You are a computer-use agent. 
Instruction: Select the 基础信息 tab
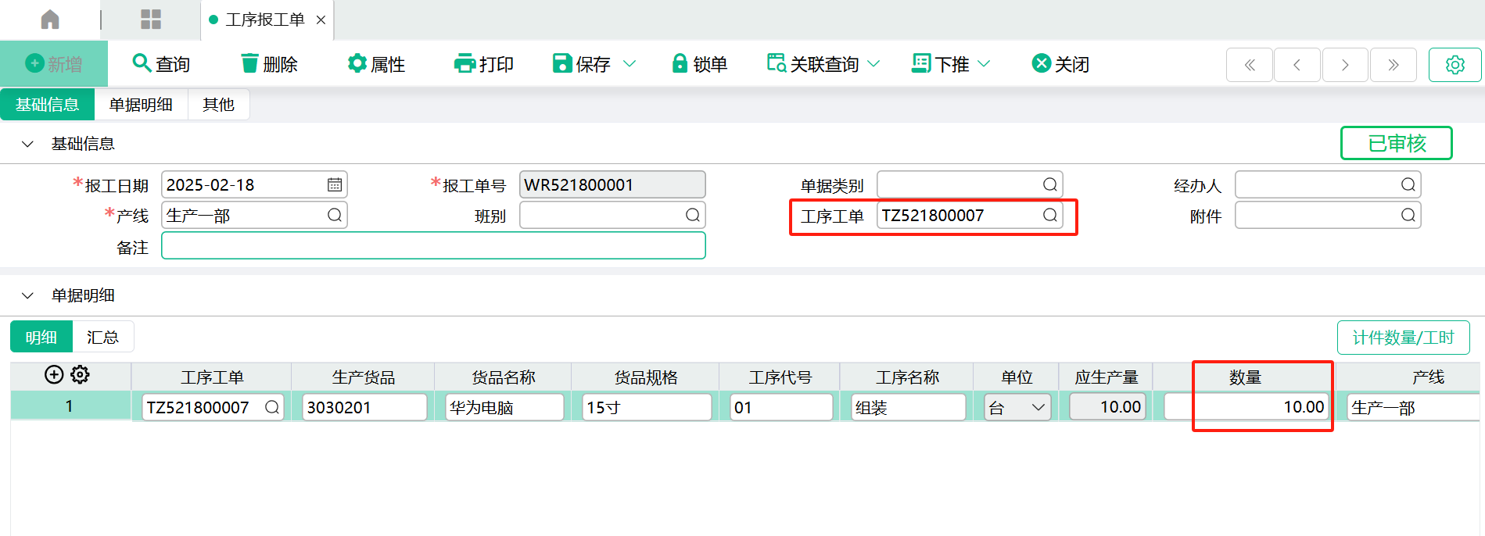47,105
